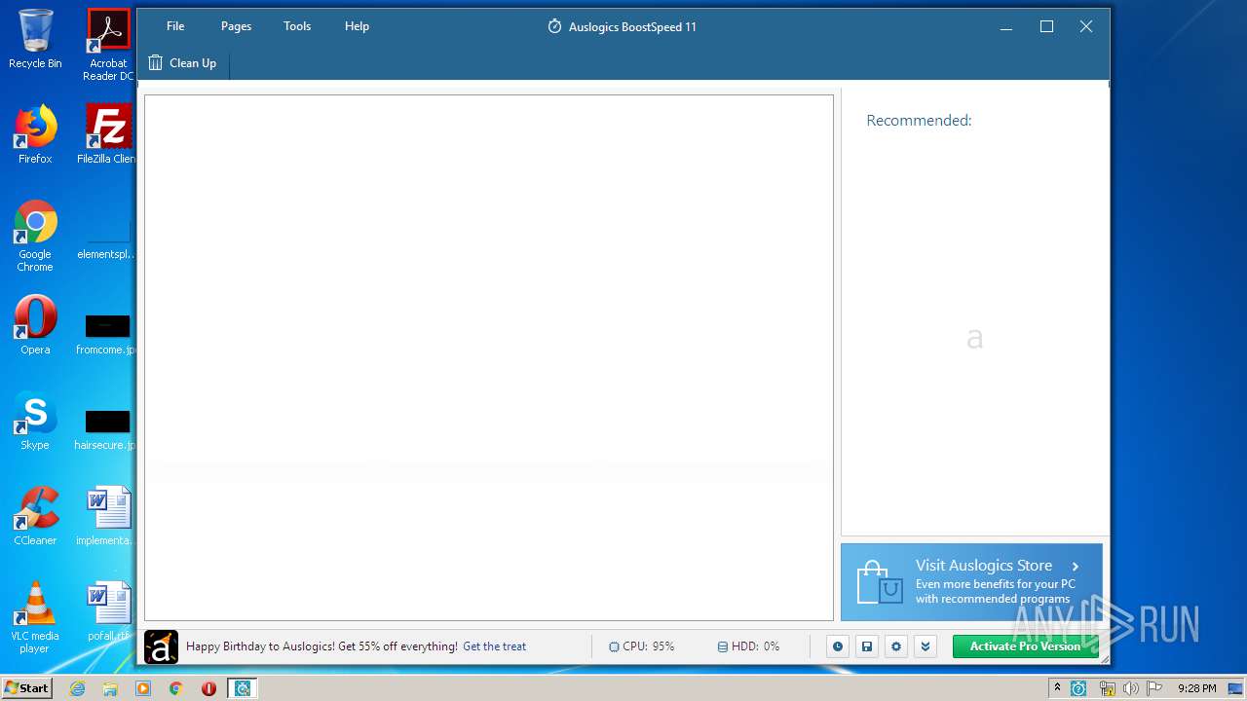Viewport: 1247px width, 701px height.
Task: Click the save (floppy disk) icon button
Action: click(867, 646)
